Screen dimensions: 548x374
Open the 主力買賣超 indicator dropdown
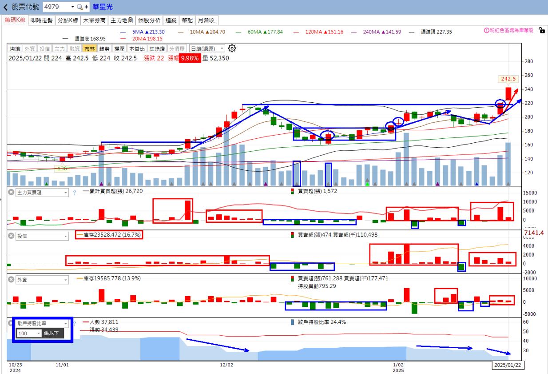[x=42, y=193]
